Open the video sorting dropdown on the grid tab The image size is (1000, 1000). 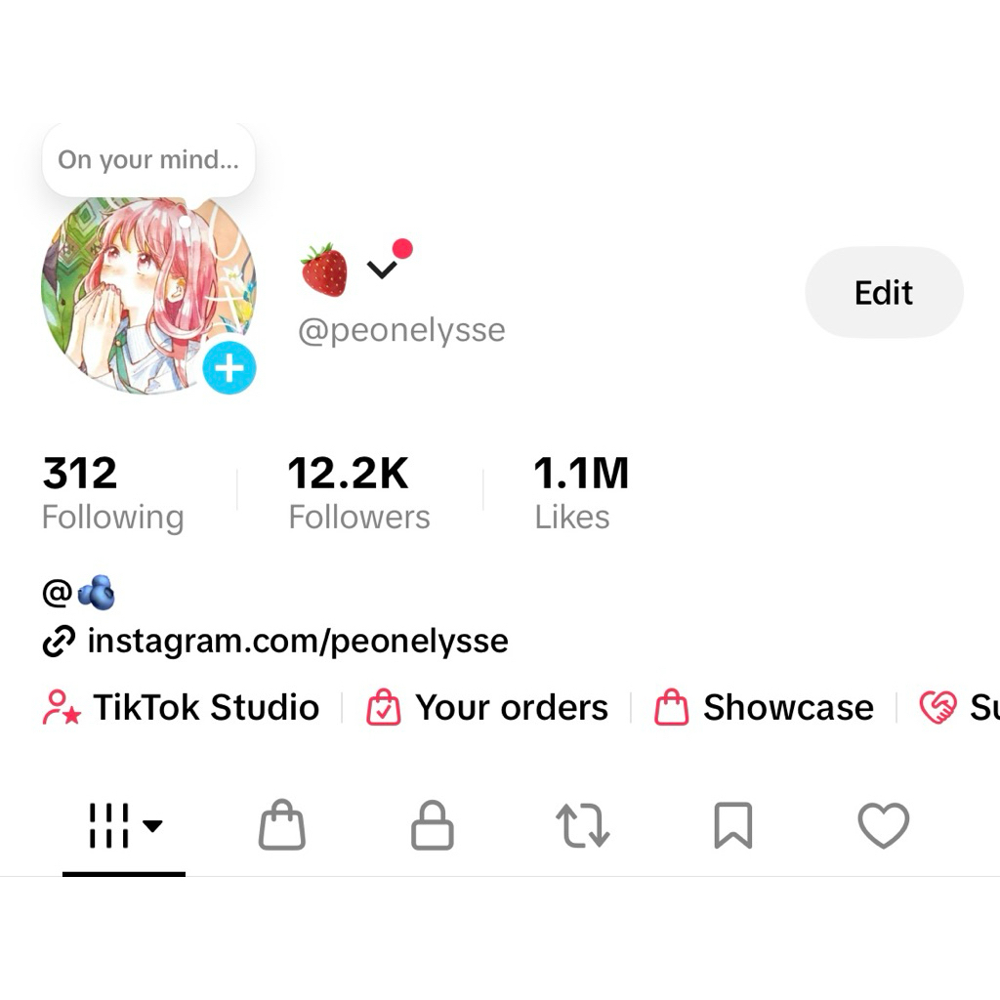152,825
